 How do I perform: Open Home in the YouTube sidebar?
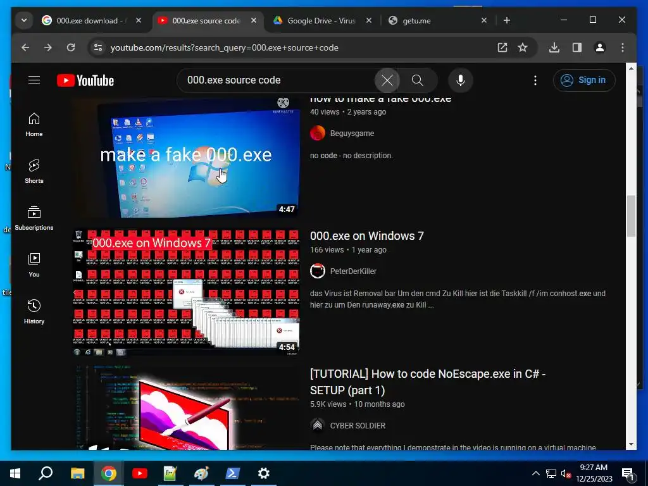coord(34,125)
